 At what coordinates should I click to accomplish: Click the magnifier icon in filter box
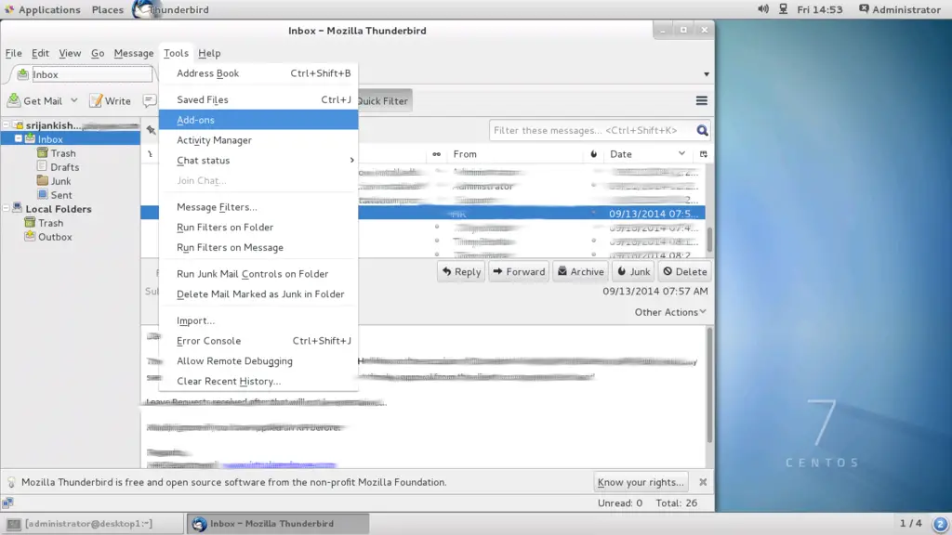click(703, 130)
